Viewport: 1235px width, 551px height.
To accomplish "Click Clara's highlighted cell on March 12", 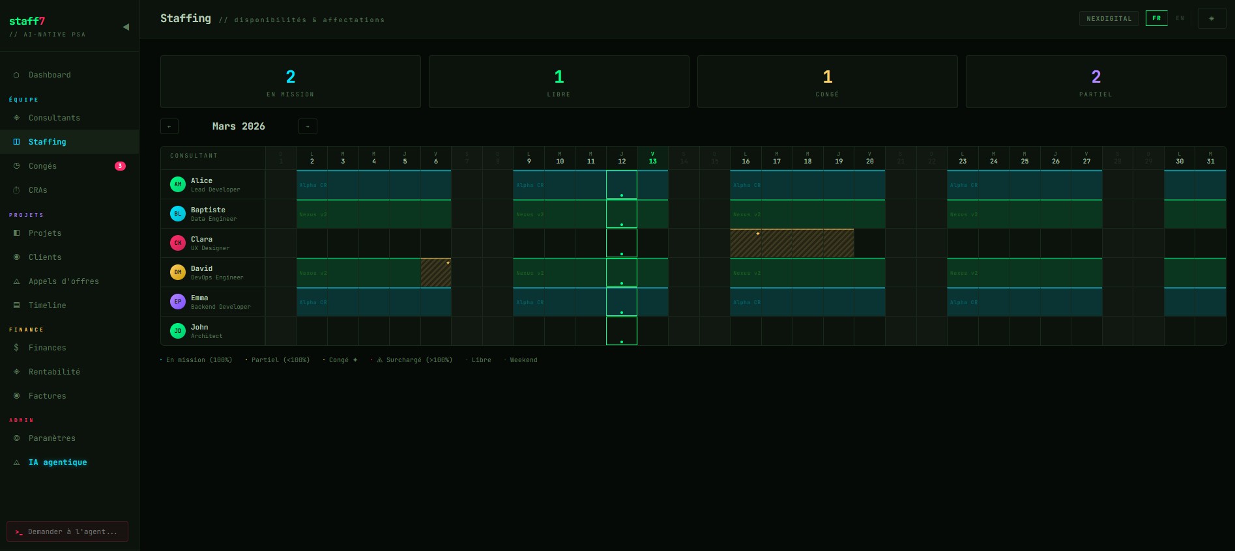I will [x=622, y=243].
